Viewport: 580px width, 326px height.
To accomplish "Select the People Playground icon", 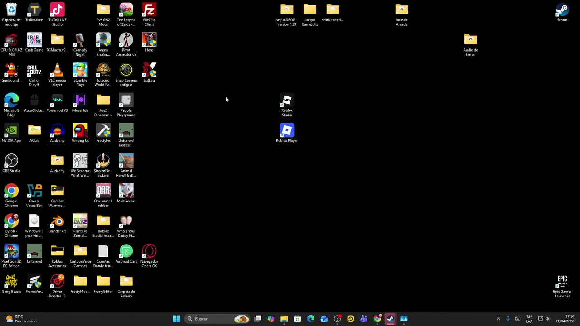I will tap(126, 105).
